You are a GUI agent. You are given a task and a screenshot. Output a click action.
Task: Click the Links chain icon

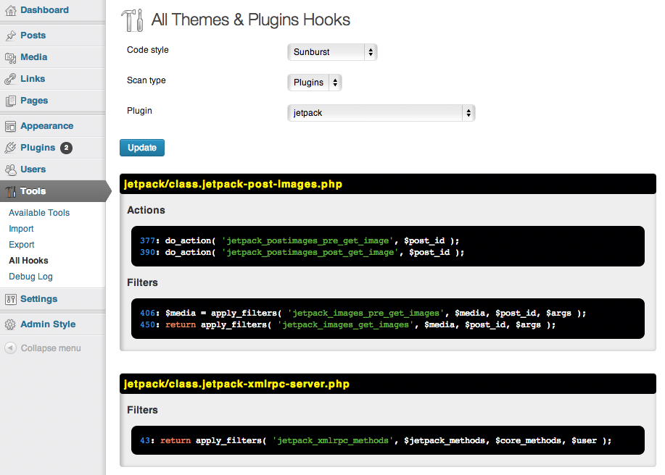click(11, 79)
